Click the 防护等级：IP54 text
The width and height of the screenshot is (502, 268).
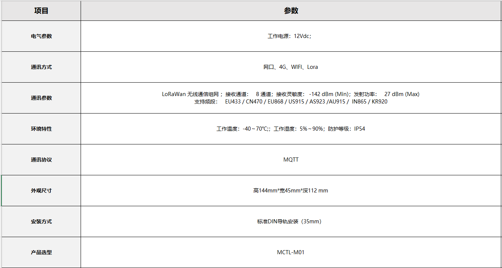pos(346,129)
